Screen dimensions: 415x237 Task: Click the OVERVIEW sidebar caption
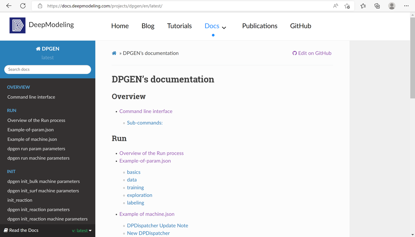click(18, 87)
